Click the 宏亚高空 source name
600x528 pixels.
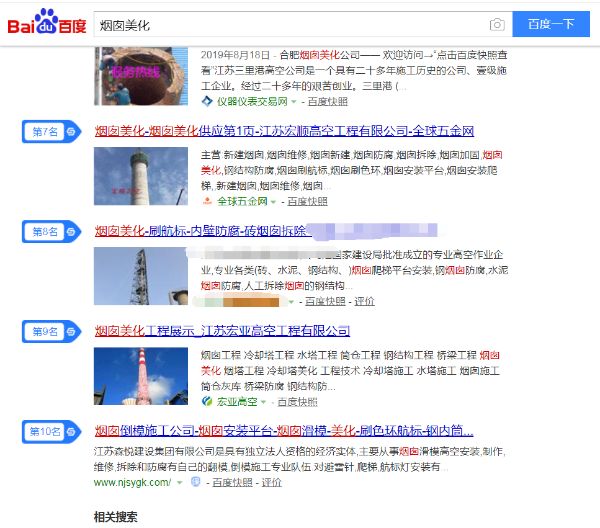point(237,401)
